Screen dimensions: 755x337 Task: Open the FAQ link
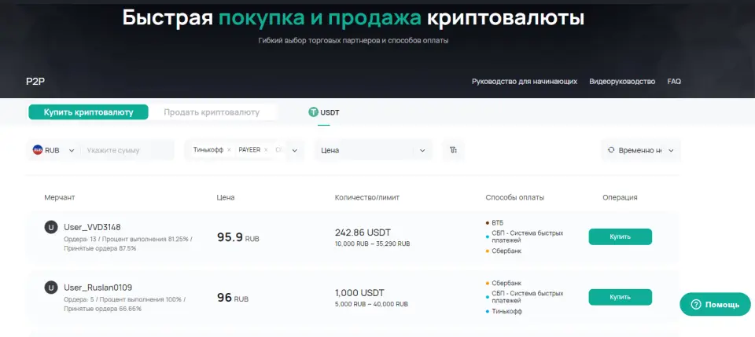coord(674,81)
